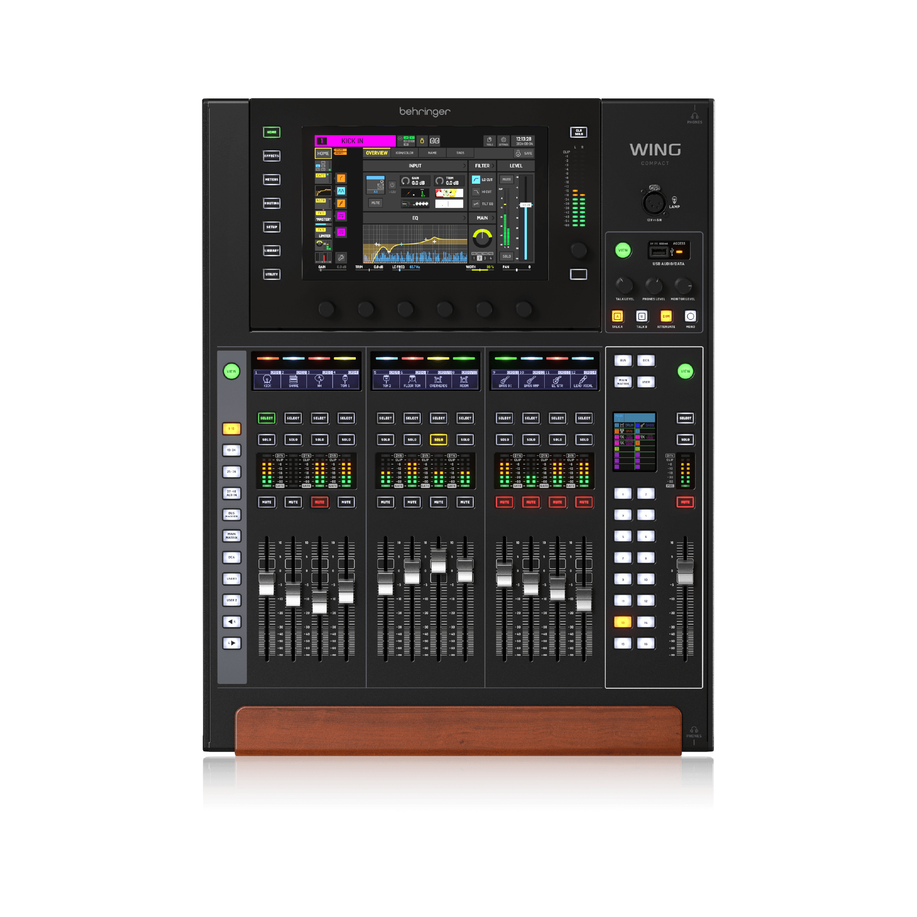Screen dimensions: 917x917
Task: Tap the USB stick icon in the top bar
Action: (x=421, y=140)
